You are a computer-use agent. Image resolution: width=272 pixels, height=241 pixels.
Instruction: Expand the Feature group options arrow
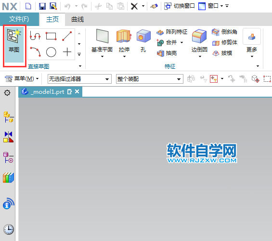coord(258,66)
